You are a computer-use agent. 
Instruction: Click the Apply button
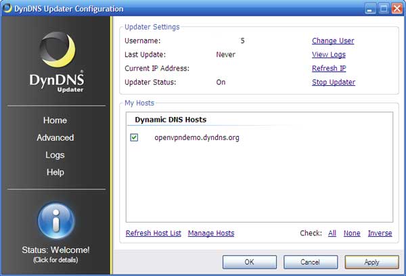tap(371, 262)
